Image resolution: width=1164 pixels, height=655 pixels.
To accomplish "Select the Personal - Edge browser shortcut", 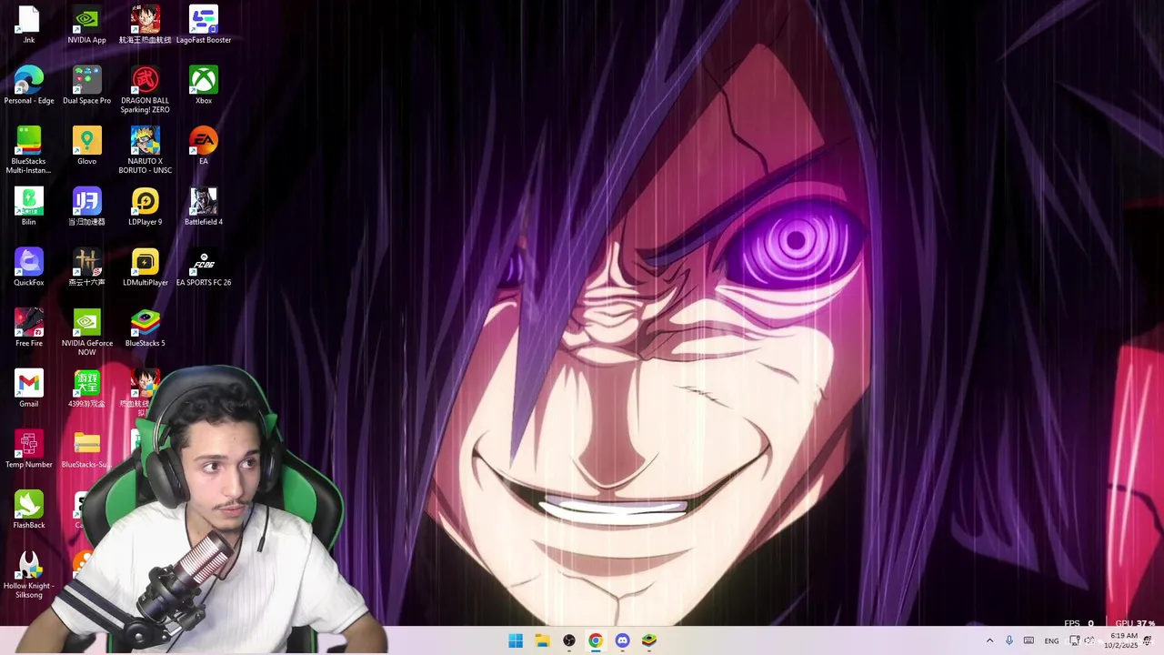I will [29, 86].
